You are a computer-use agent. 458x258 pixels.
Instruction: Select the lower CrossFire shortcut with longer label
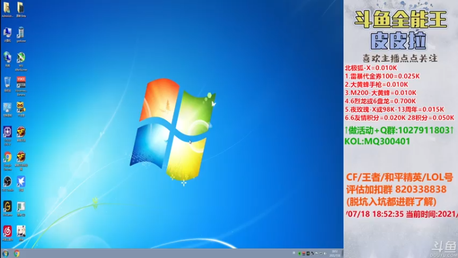point(21,161)
